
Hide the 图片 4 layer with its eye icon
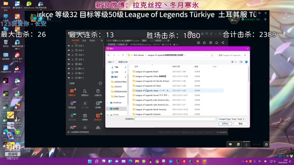[x=69, y=73]
